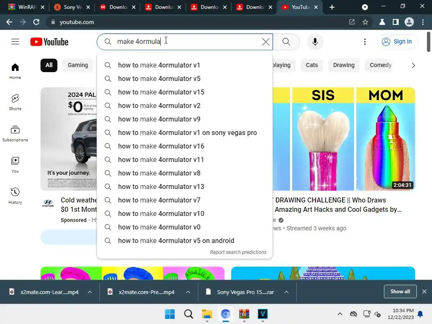Viewport: 432px width, 324px height.
Task: Click the open-in-app icon in address bar
Action: 352,22
